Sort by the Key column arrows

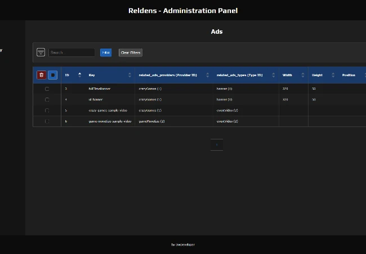[x=130, y=75]
